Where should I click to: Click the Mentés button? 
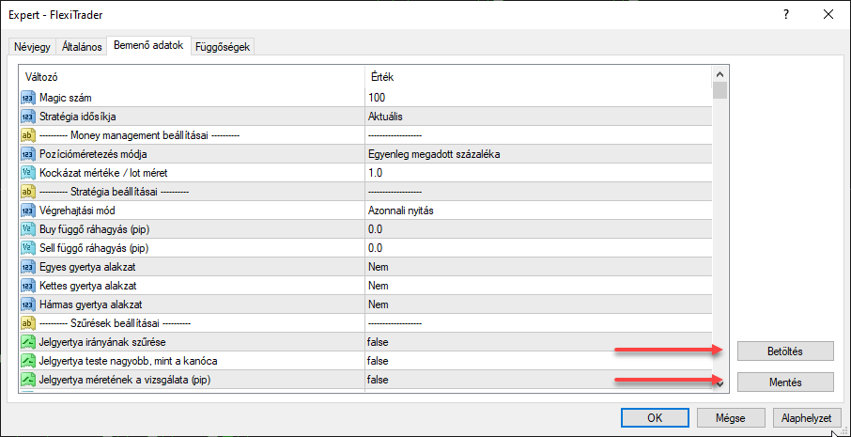coord(785,382)
